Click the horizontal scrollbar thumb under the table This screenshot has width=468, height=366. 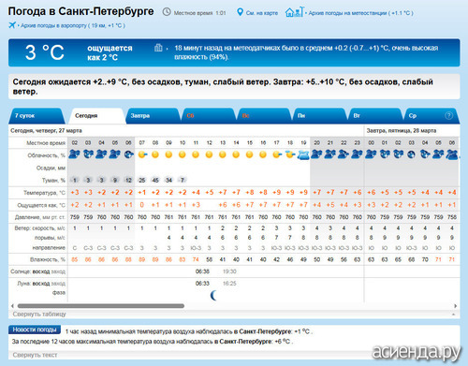pos(101,306)
